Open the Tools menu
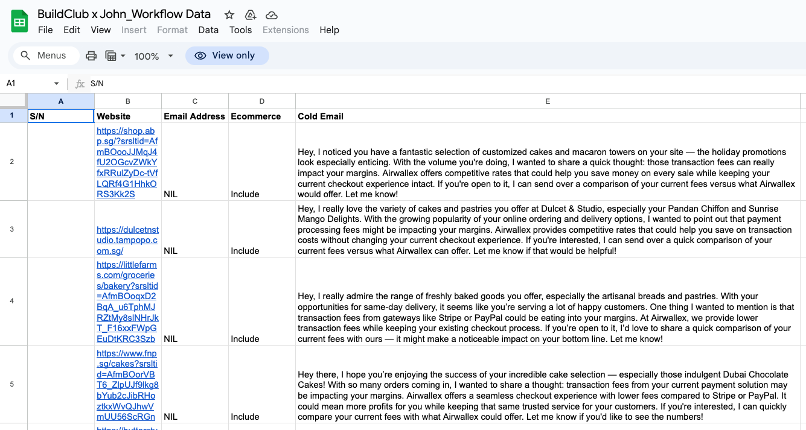 pos(240,30)
